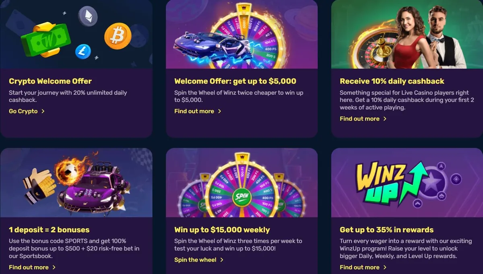The height and width of the screenshot is (274, 483).
Task: Click Find out more under Welcome Offer $5,000
Action: coord(194,111)
